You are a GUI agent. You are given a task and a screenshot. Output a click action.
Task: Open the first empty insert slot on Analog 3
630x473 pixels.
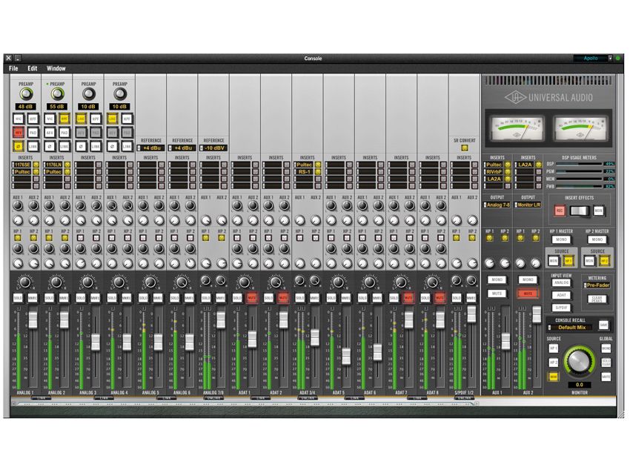tap(84, 165)
